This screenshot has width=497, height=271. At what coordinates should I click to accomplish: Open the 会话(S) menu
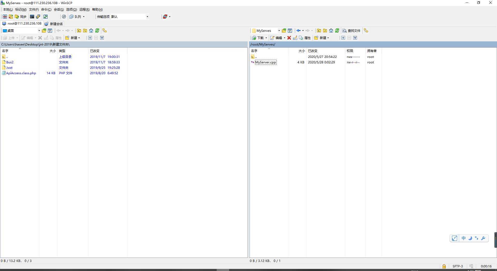(x=59, y=10)
